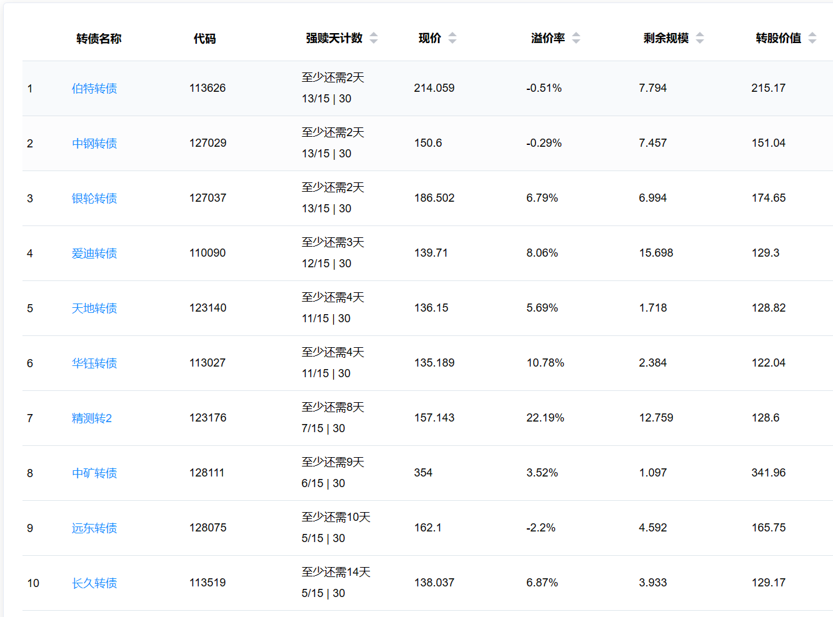Open the 中钢转债 bond link
833x617 pixels.
[94, 144]
